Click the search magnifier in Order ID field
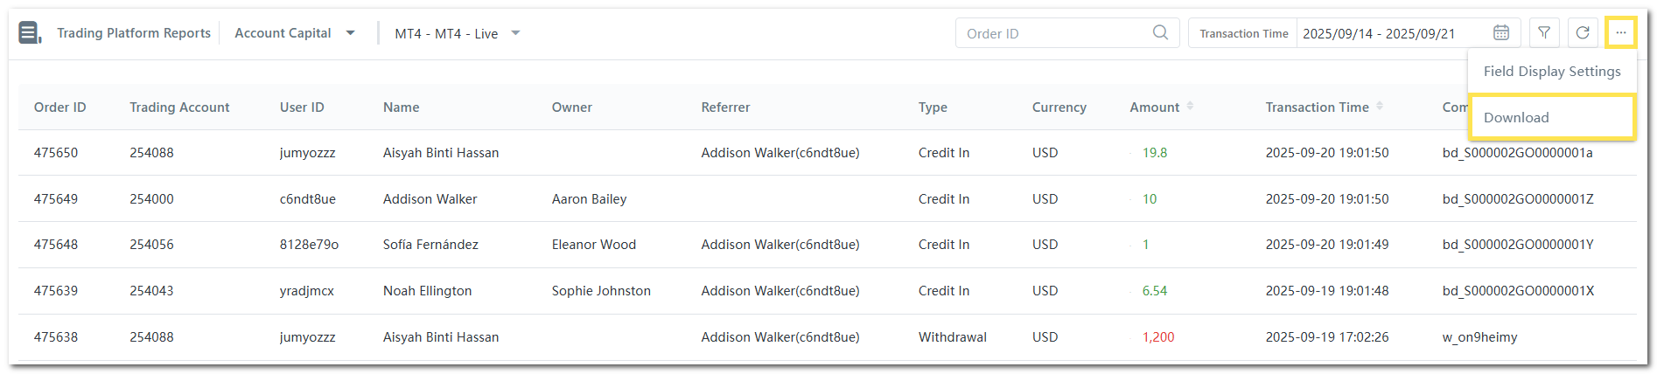The height and width of the screenshot is (374, 1657). [1160, 33]
